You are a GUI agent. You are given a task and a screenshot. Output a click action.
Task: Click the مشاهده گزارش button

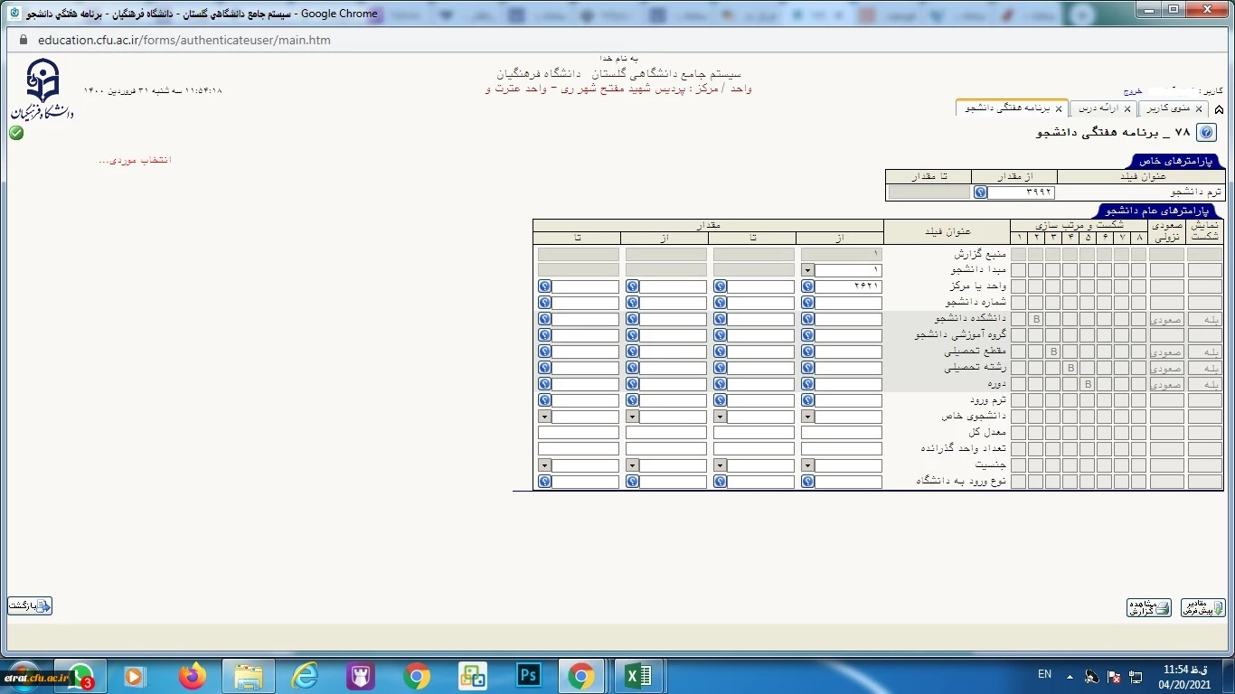coord(1148,608)
